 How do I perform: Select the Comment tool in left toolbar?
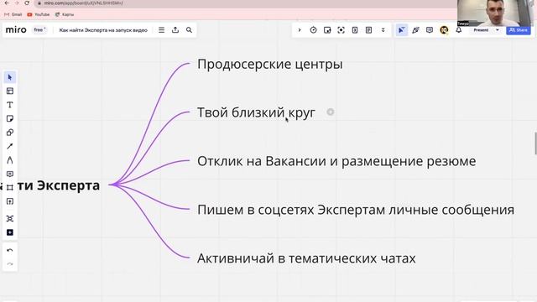pyautogui.click(x=9, y=174)
